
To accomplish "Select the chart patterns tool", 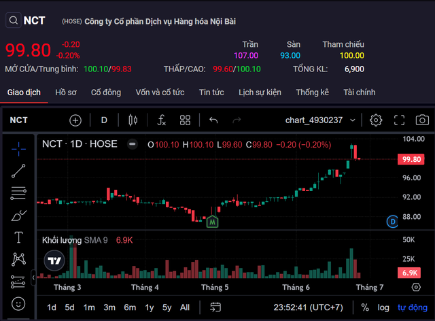I will (18, 259).
